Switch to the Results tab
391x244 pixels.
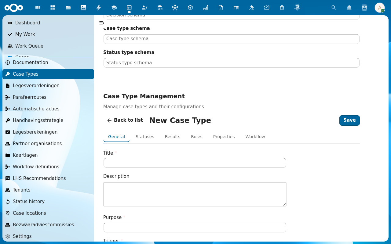coord(173,137)
